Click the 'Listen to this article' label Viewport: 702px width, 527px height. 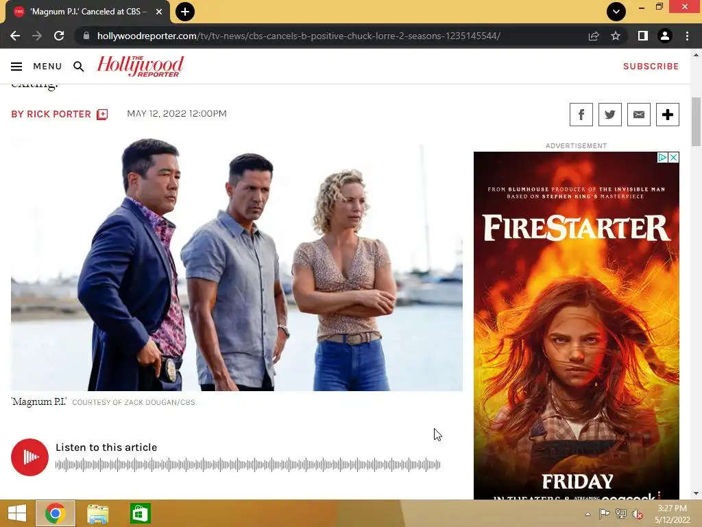pos(106,447)
